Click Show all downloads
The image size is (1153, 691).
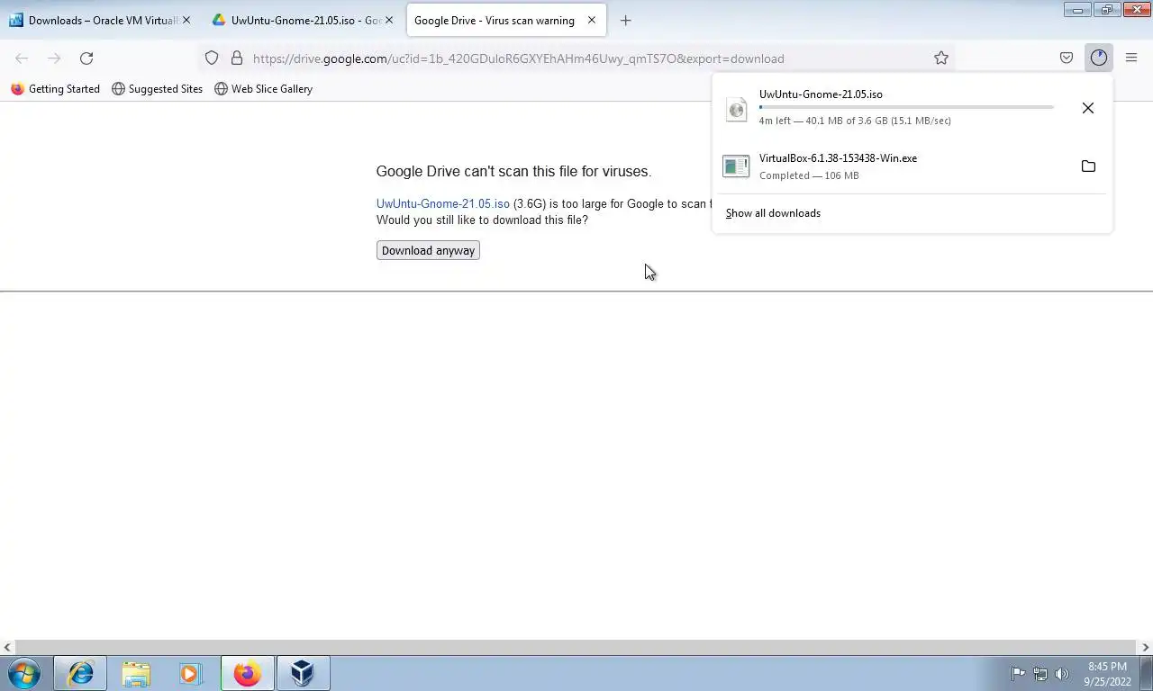click(x=773, y=213)
